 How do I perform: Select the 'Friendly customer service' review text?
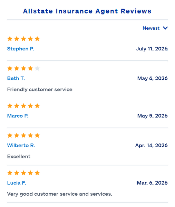40,89
